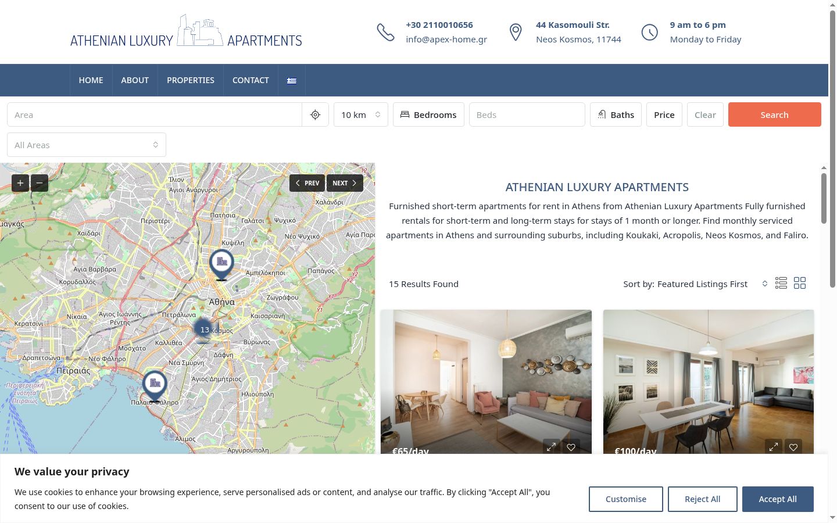Open ABOUT in navigation bar
Image resolution: width=837 pixels, height=523 pixels.
[135, 80]
